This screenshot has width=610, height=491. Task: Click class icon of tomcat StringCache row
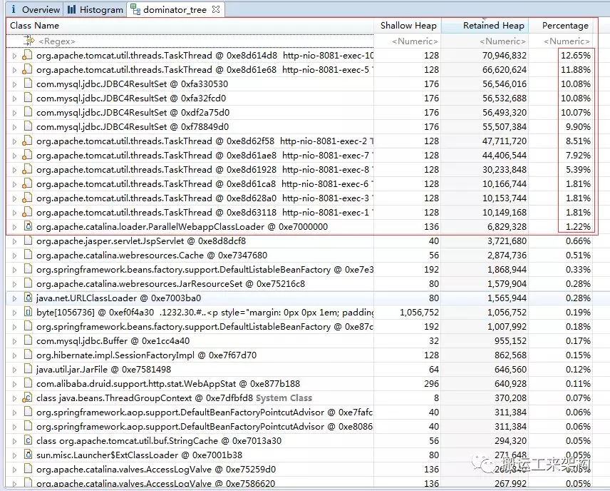pyautogui.click(x=28, y=441)
